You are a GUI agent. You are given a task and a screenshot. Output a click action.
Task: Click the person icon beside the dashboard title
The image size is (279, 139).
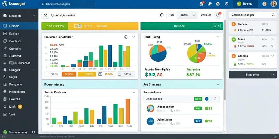[x=45, y=15]
